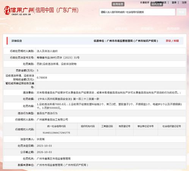Open the 注册 register link

point(184,2)
